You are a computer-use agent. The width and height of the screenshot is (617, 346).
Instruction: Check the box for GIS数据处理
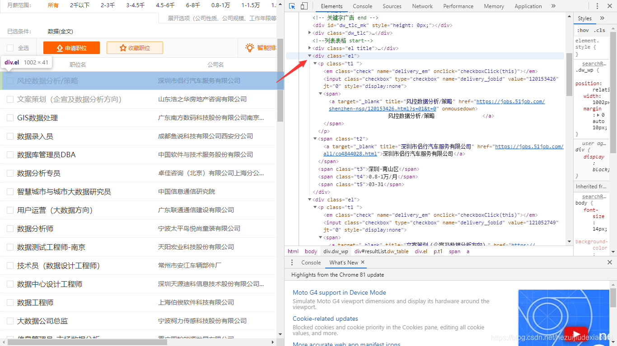[x=10, y=118]
